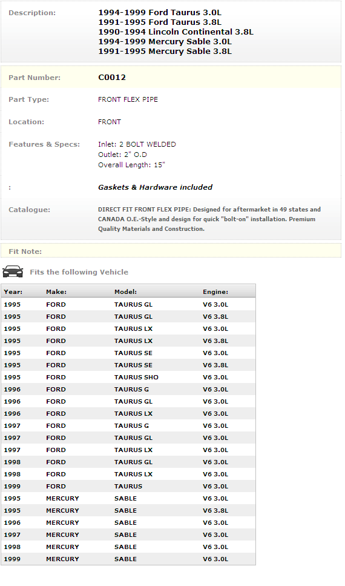Click the Catalogue description text
Screen dimensions: 345x586
(209, 219)
